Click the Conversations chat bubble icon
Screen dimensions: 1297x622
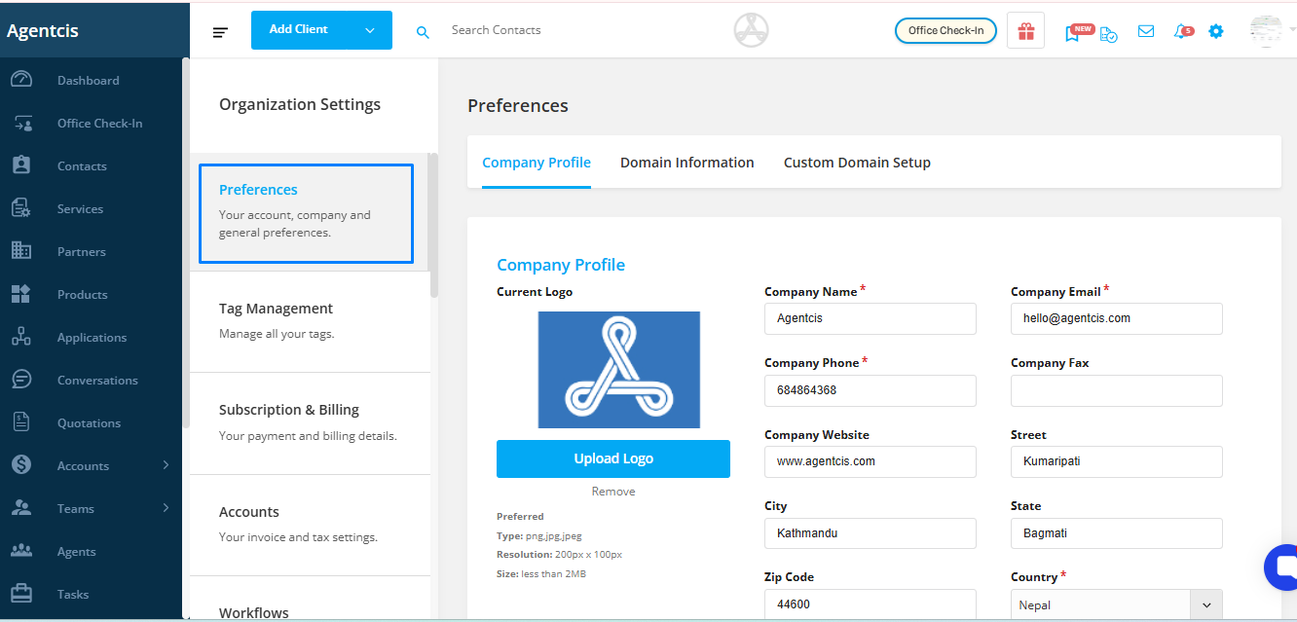[x=21, y=380]
